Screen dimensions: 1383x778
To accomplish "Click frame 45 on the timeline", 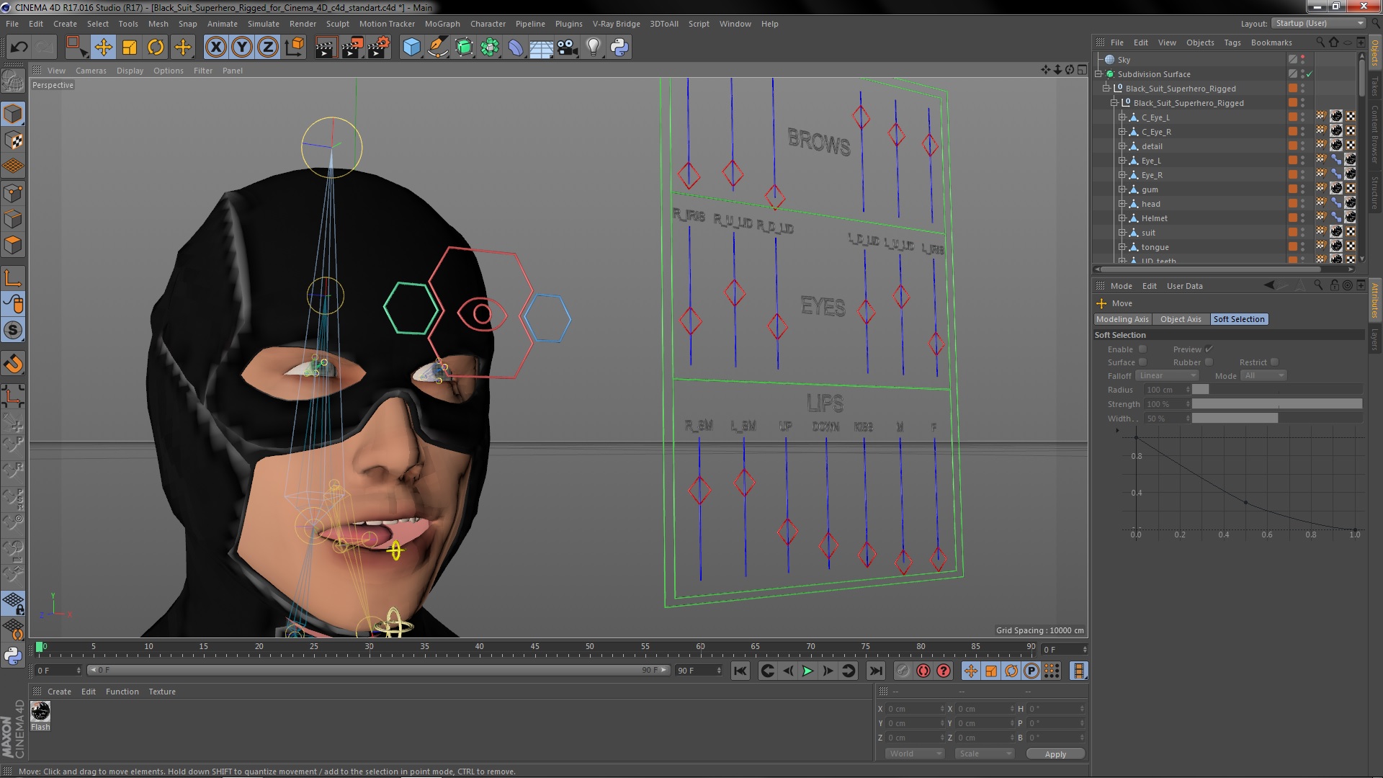I will point(534,648).
